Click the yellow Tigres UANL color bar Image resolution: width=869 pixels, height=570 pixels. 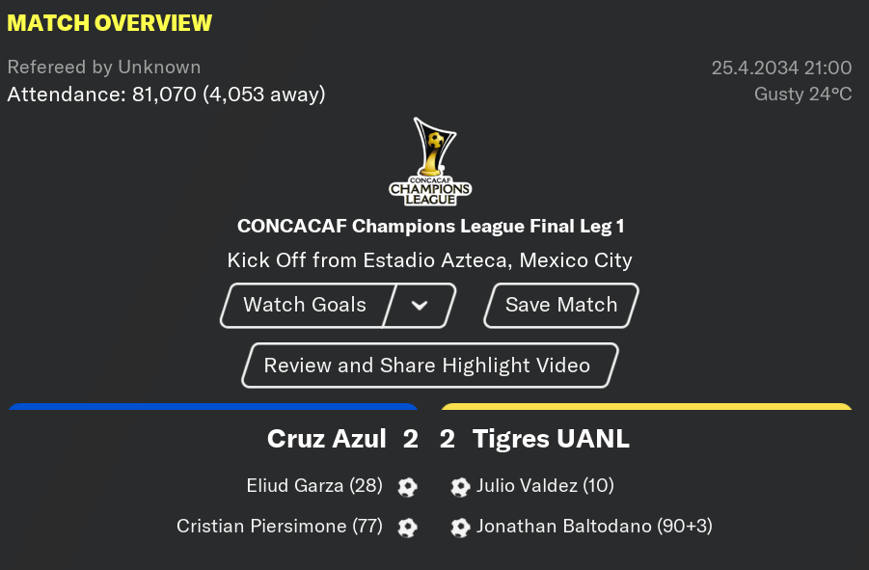tap(647, 407)
